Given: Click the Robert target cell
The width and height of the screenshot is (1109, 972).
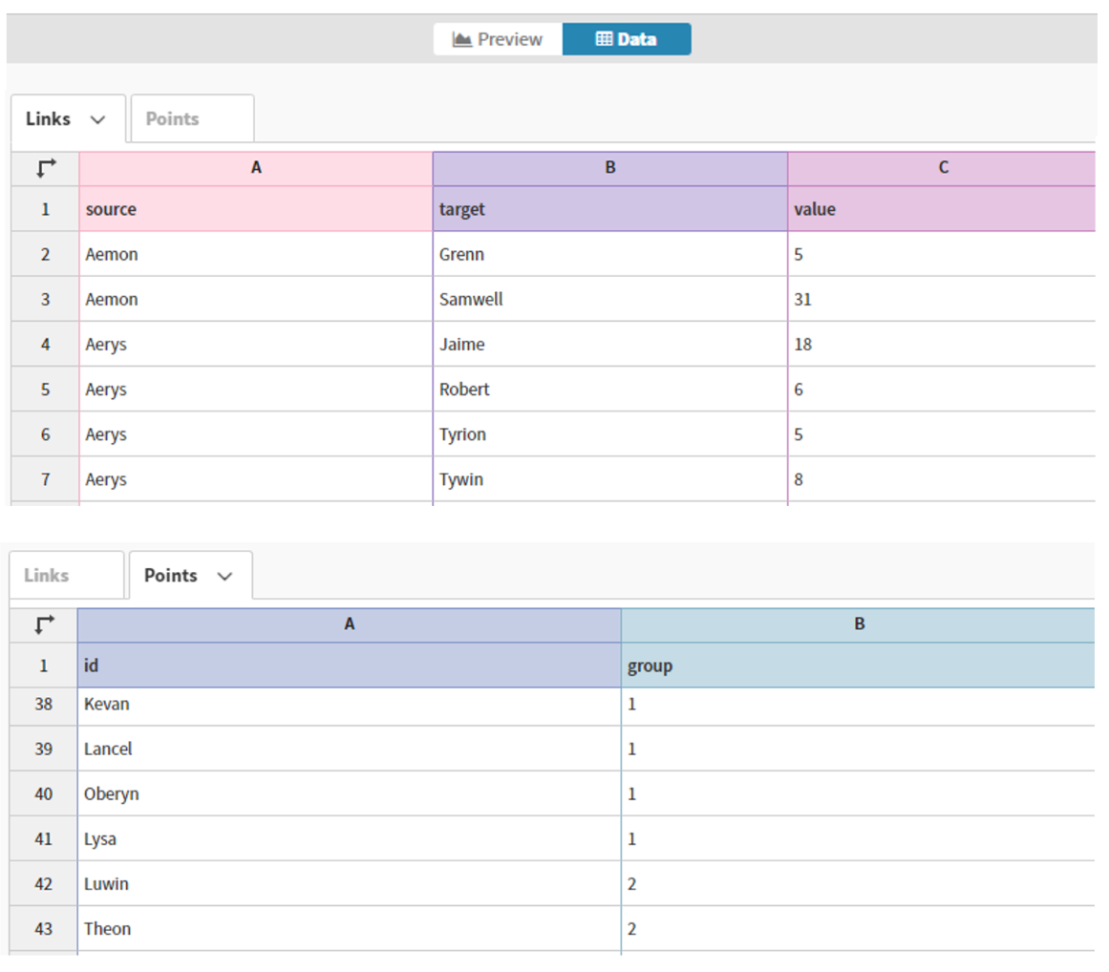Looking at the screenshot, I should (610, 390).
